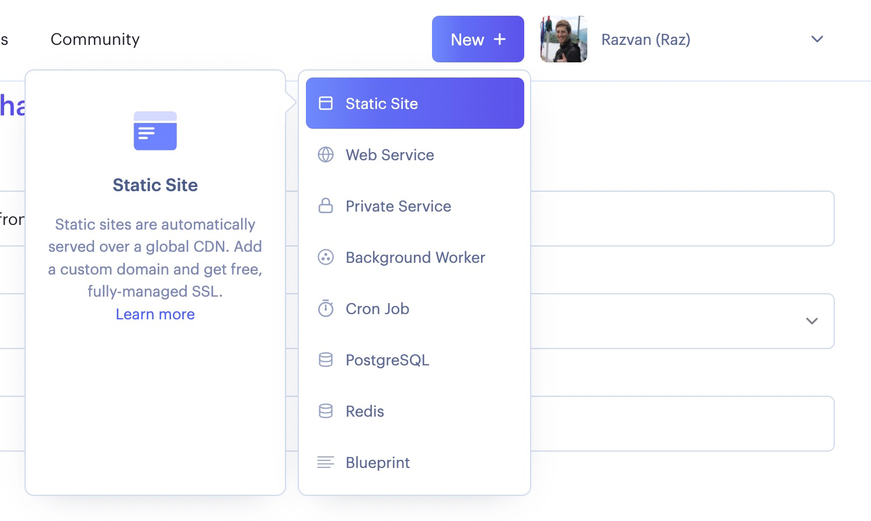Click the Blueprint list icon
871x521 pixels.
click(x=325, y=462)
